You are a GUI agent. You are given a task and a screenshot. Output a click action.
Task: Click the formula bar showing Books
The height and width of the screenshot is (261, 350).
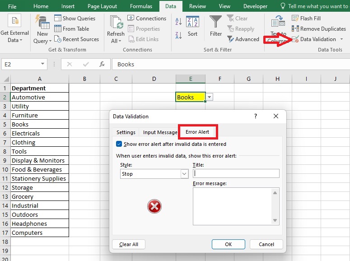[231, 64]
